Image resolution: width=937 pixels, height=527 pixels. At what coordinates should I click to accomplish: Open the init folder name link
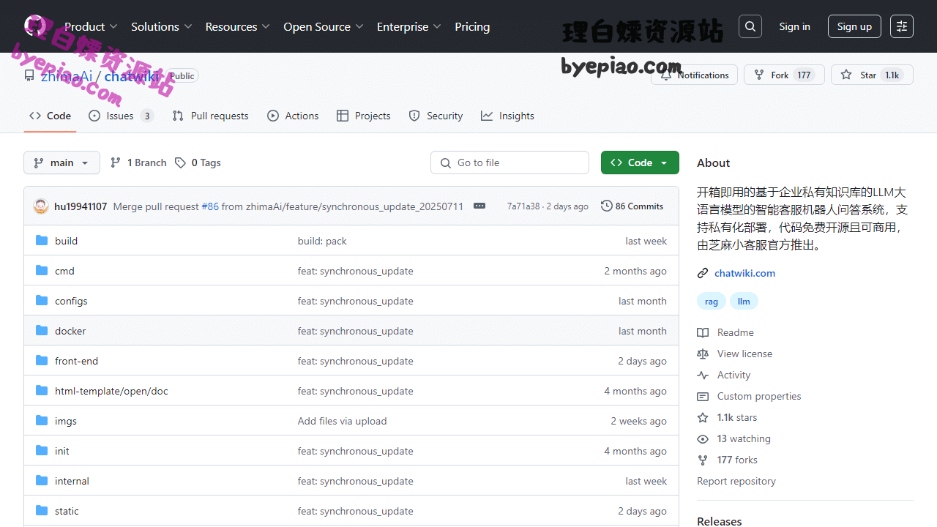point(62,451)
